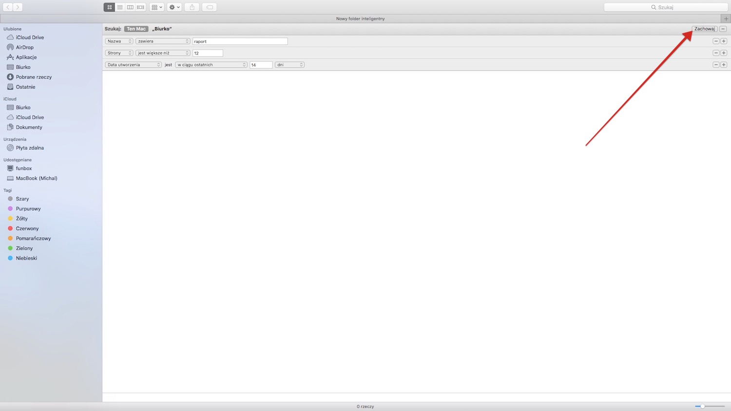Select the Czerwony red tag
The height and width of the screenshot is (411, 731).
point(27,228)
